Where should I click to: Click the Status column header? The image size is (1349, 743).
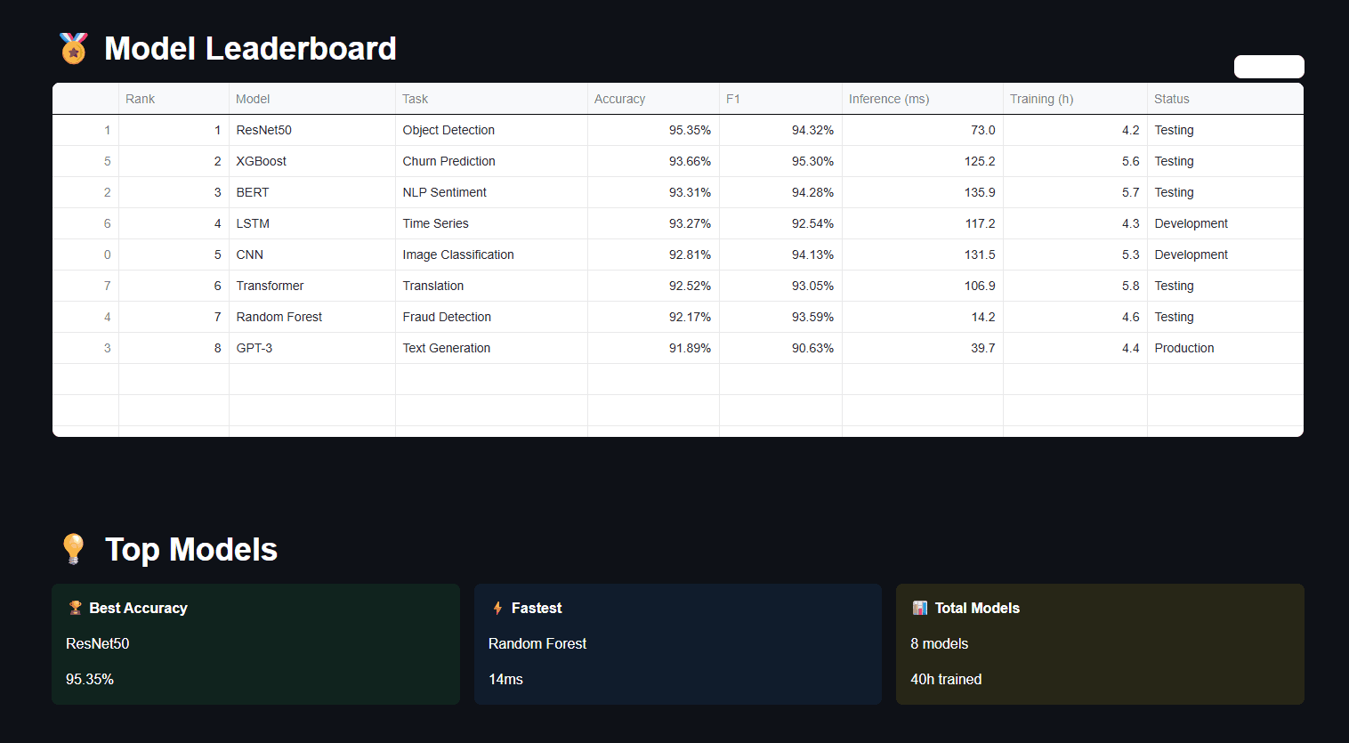(x=1224, y=99)
